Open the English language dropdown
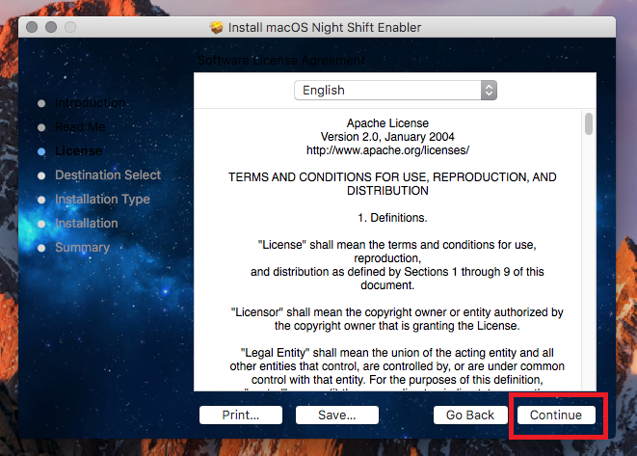This screenshot has width=637, height=456. point(395,91)
